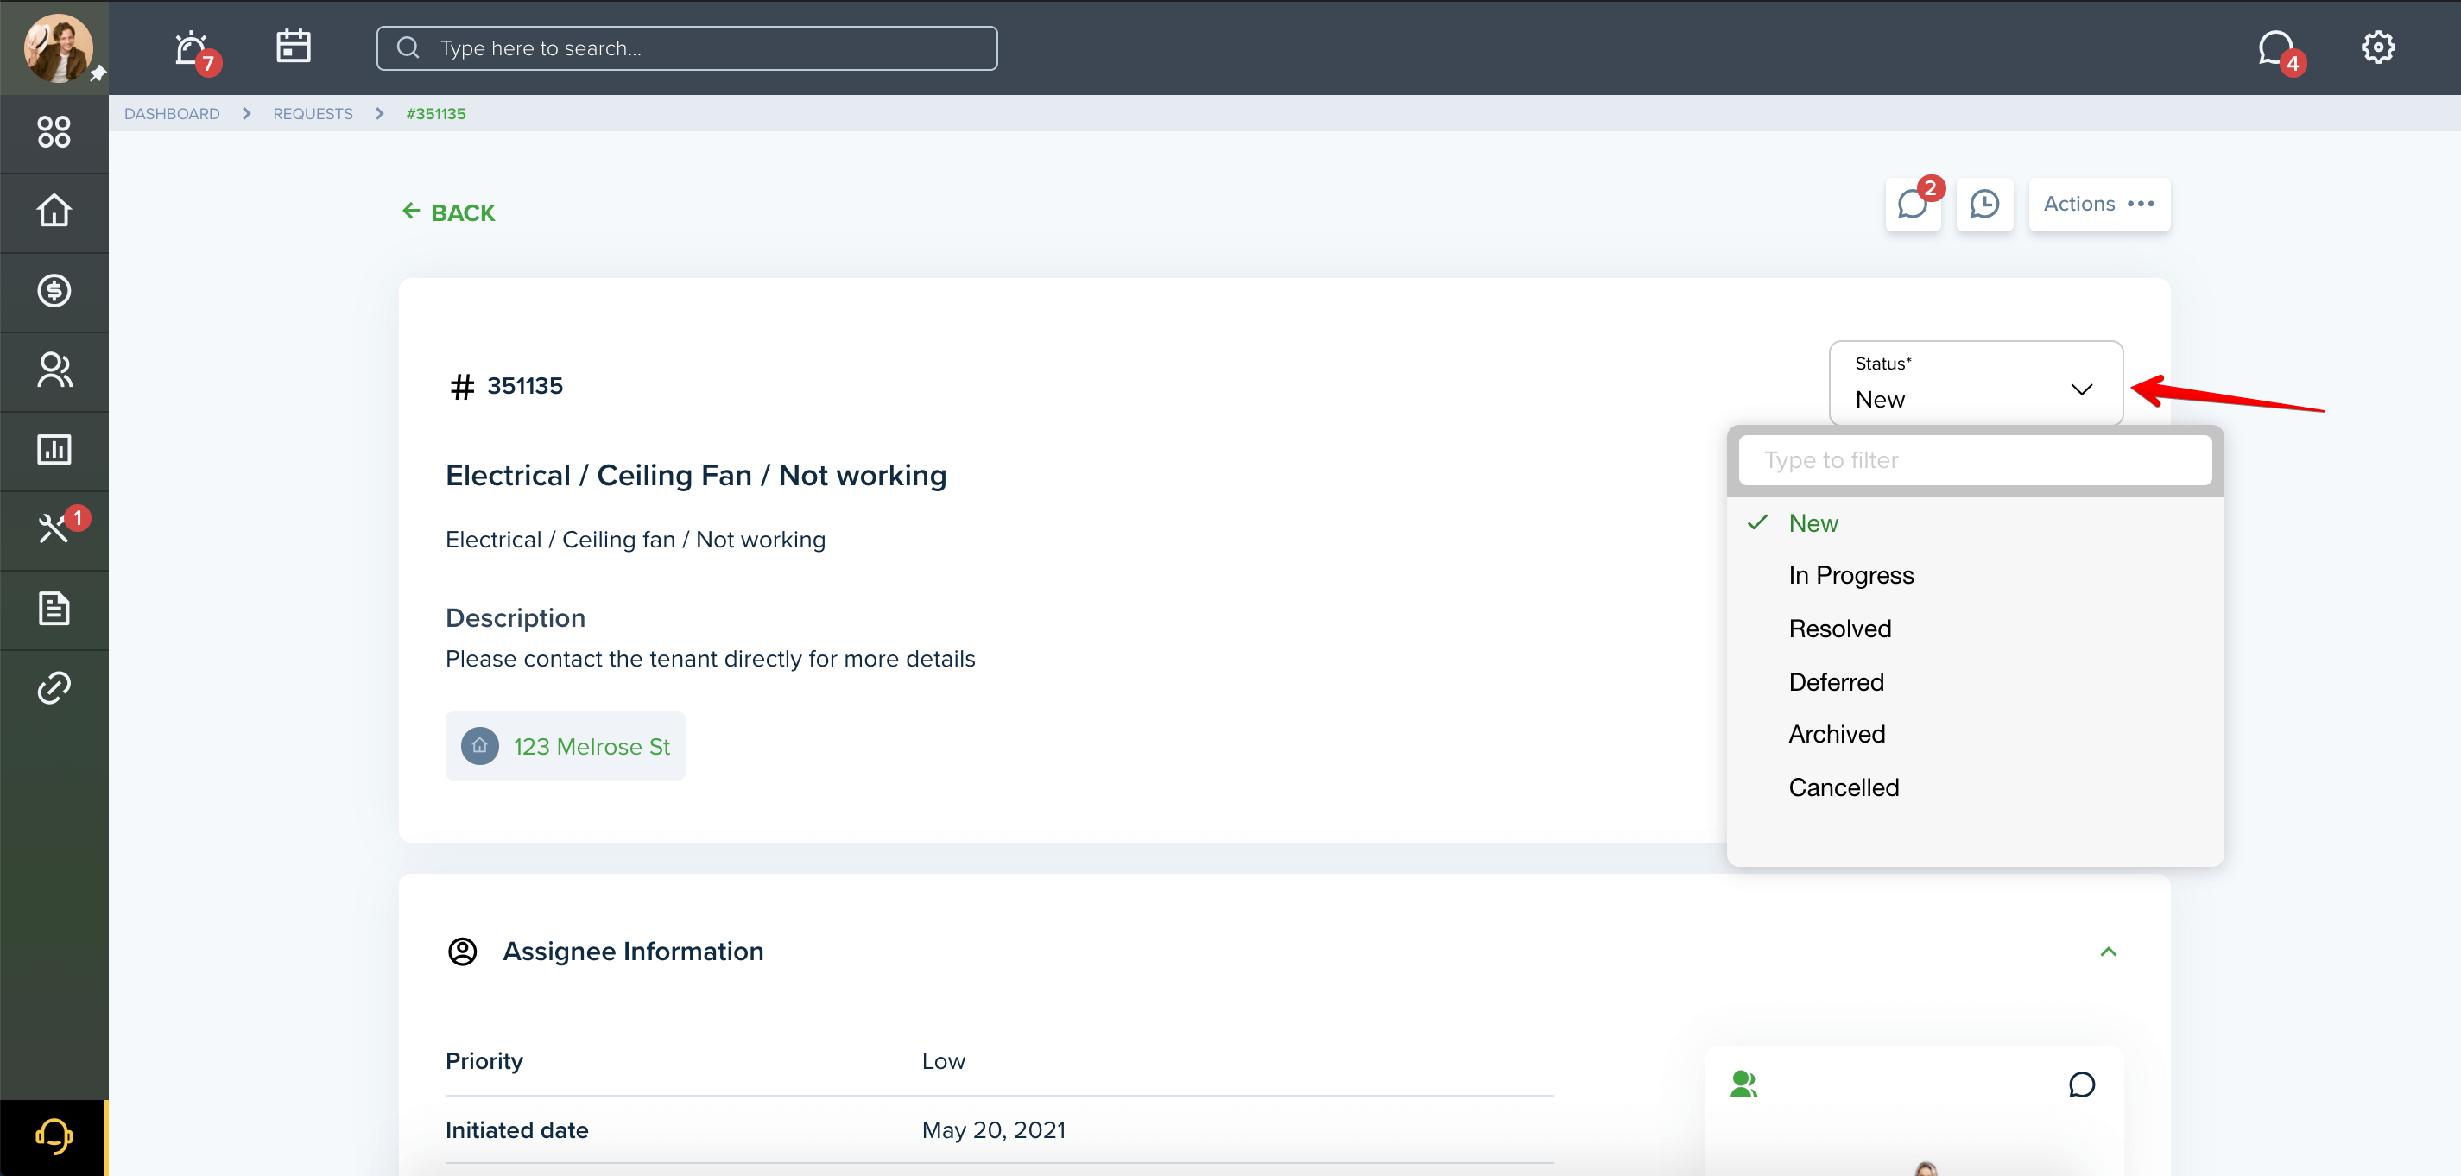Screen dimensions: 2461x1176
Task: Toggle the Status dropdown chevron
Action: [2082, 389]
